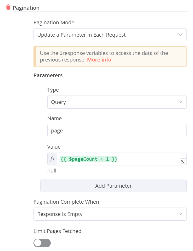
Task: Open dropdown showing Response Is Empty
Action: click(105, 214)
